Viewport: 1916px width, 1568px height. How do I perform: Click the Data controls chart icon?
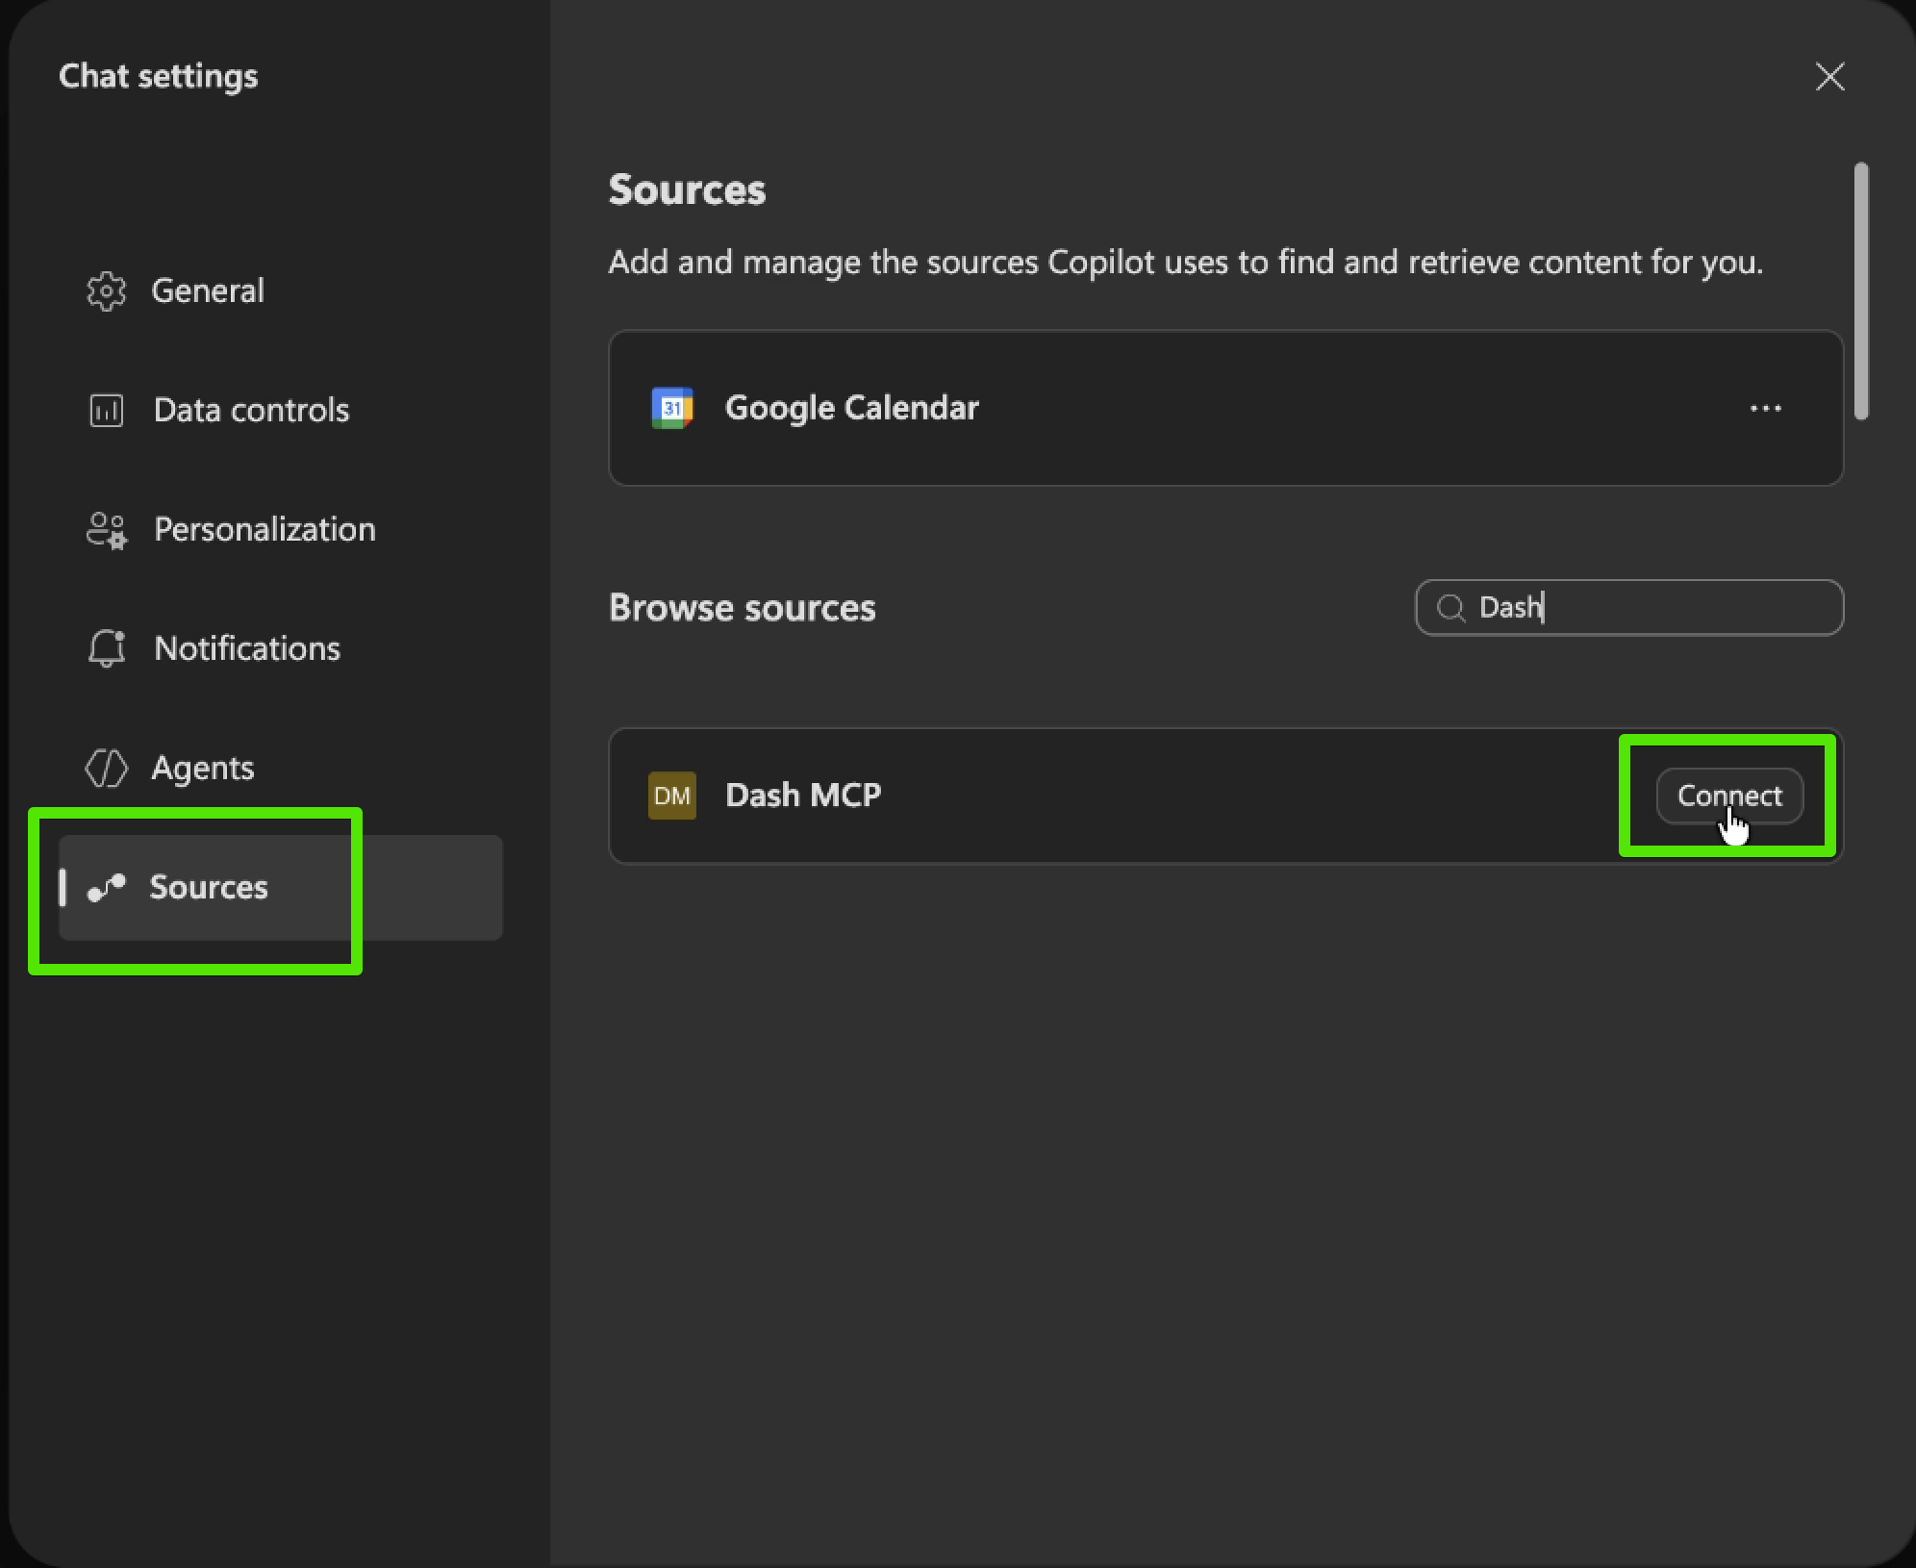[106, 410]
